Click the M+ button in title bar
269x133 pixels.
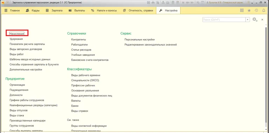click(x=187, y=3)
